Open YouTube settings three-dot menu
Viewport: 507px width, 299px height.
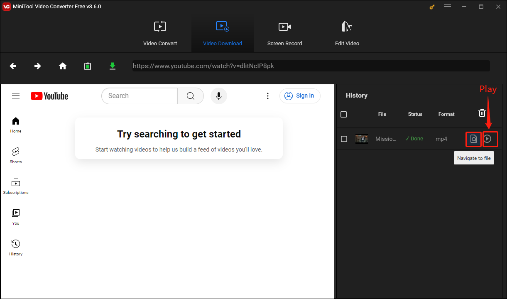coord(268,96)
